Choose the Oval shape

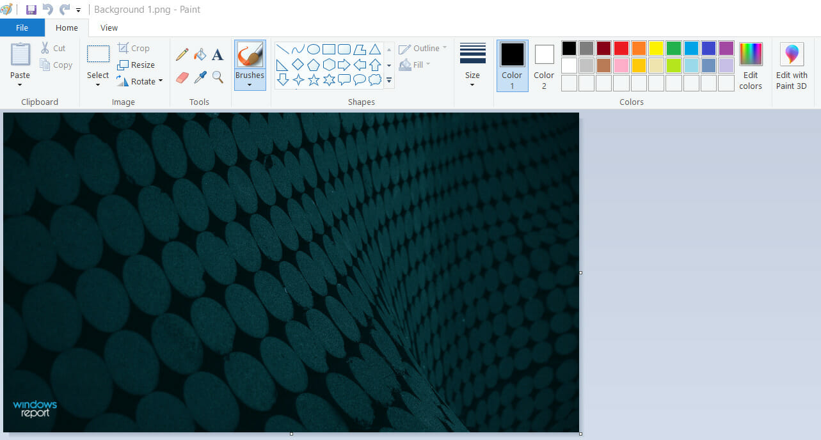click(x=314, y=49)
